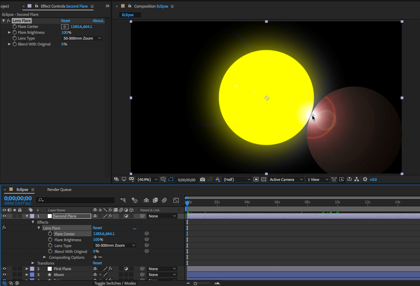
Task: Click the Toggle Switches / Modes button
Action: (x=115, y=283)
